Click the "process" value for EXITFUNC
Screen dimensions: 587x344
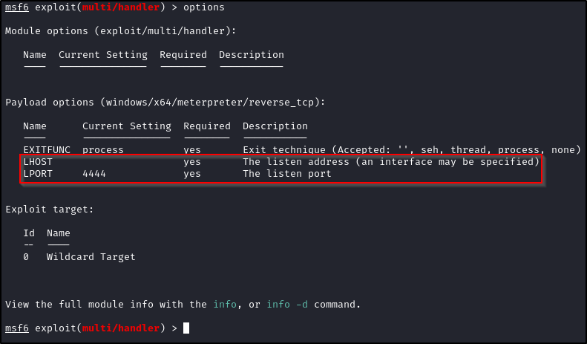point(103,150)
